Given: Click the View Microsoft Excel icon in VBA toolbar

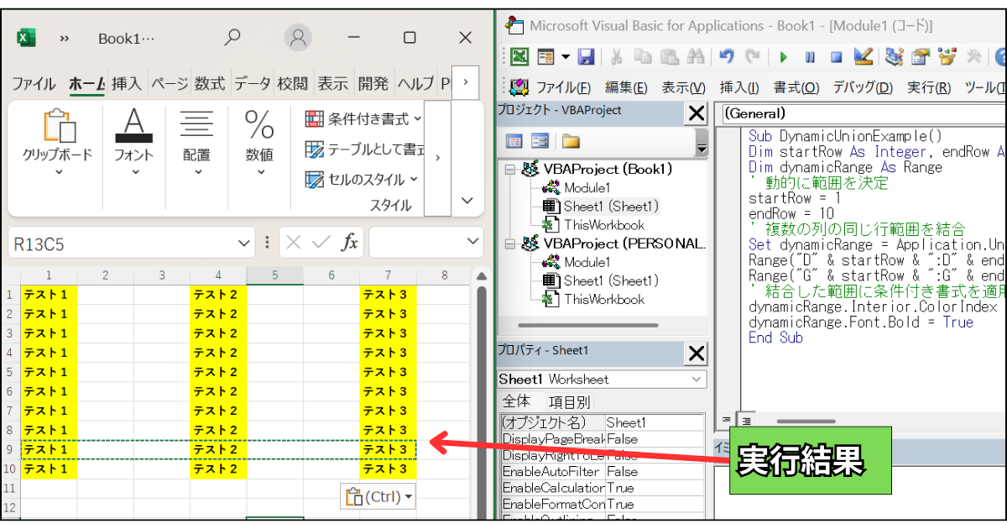Looking at the screenshot, I should 520,57.
